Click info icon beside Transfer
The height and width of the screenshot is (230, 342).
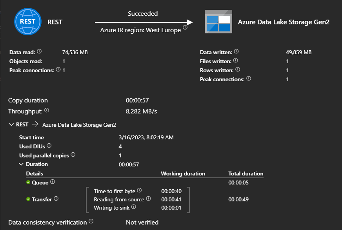coord(56,198)
